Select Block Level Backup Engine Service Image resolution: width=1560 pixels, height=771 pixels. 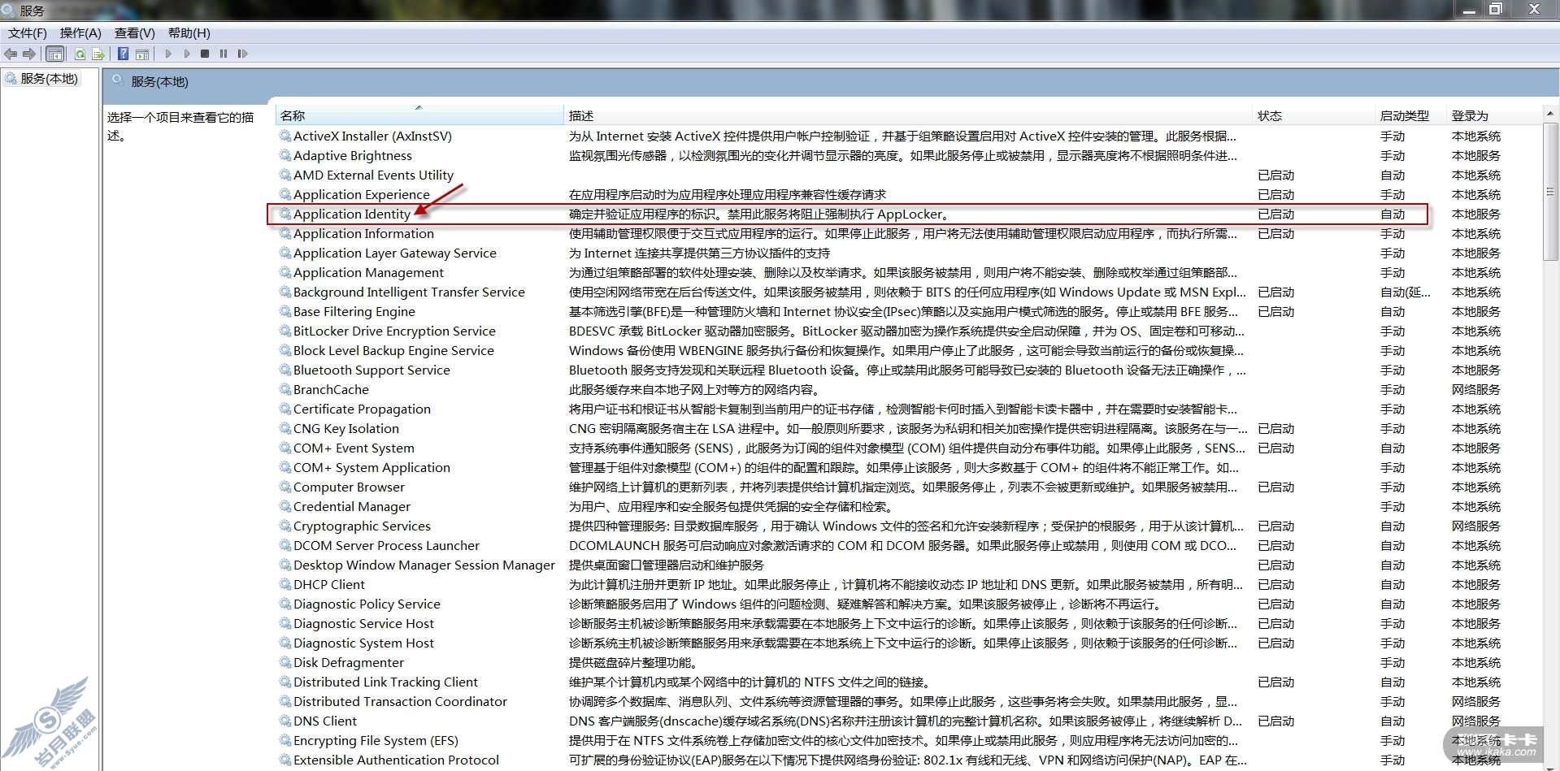pyautogui.click(x=393, y=350)
